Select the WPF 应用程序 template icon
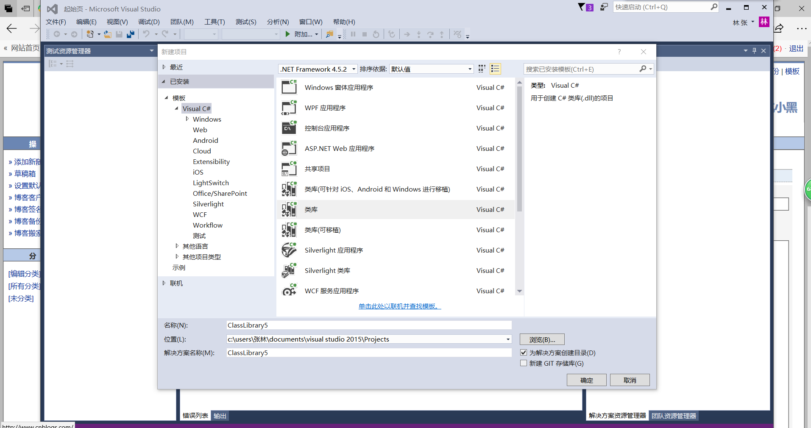Image resolution: width=811 pixels, height=428 pixels. (x=290, y=108)
